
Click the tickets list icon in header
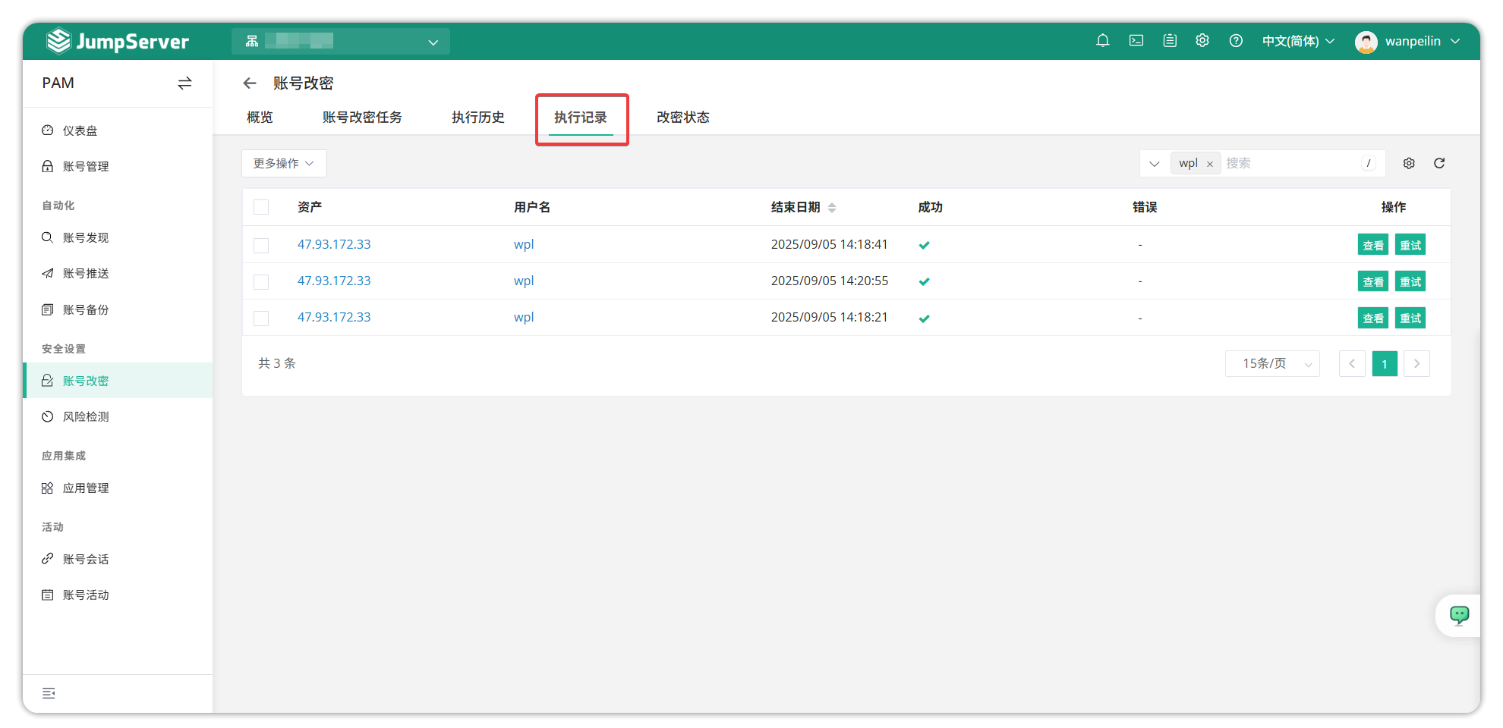[1169, 41]
